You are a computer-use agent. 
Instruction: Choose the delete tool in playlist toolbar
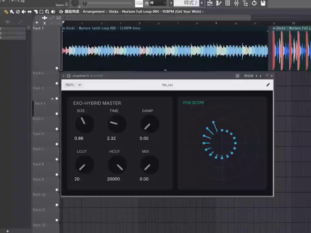pyautogui.click(x=17, y=12)
